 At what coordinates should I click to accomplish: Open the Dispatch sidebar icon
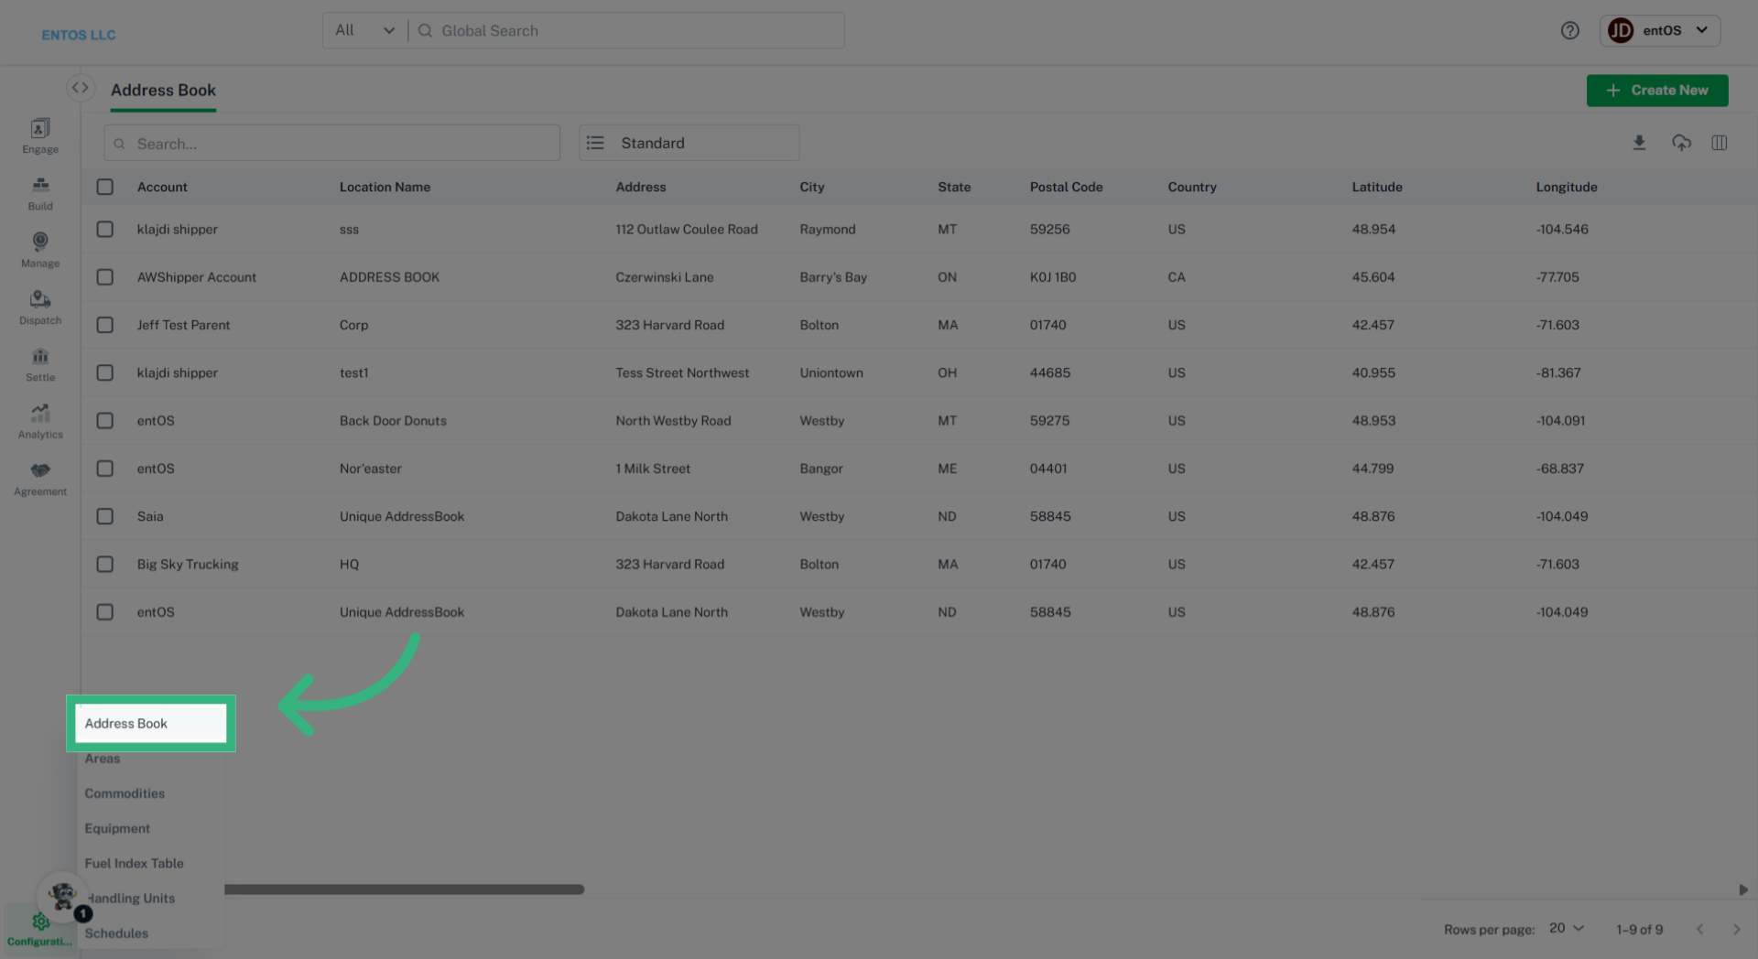pos(40,307)
